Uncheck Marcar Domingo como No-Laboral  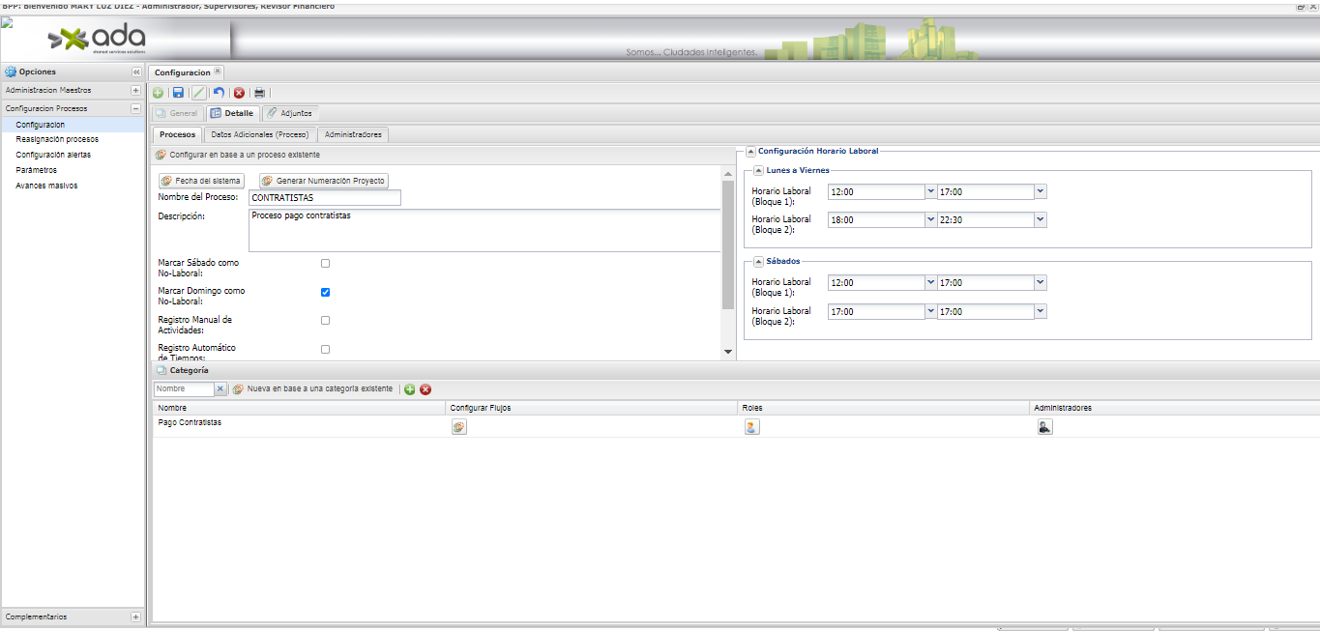pos(325,292)
